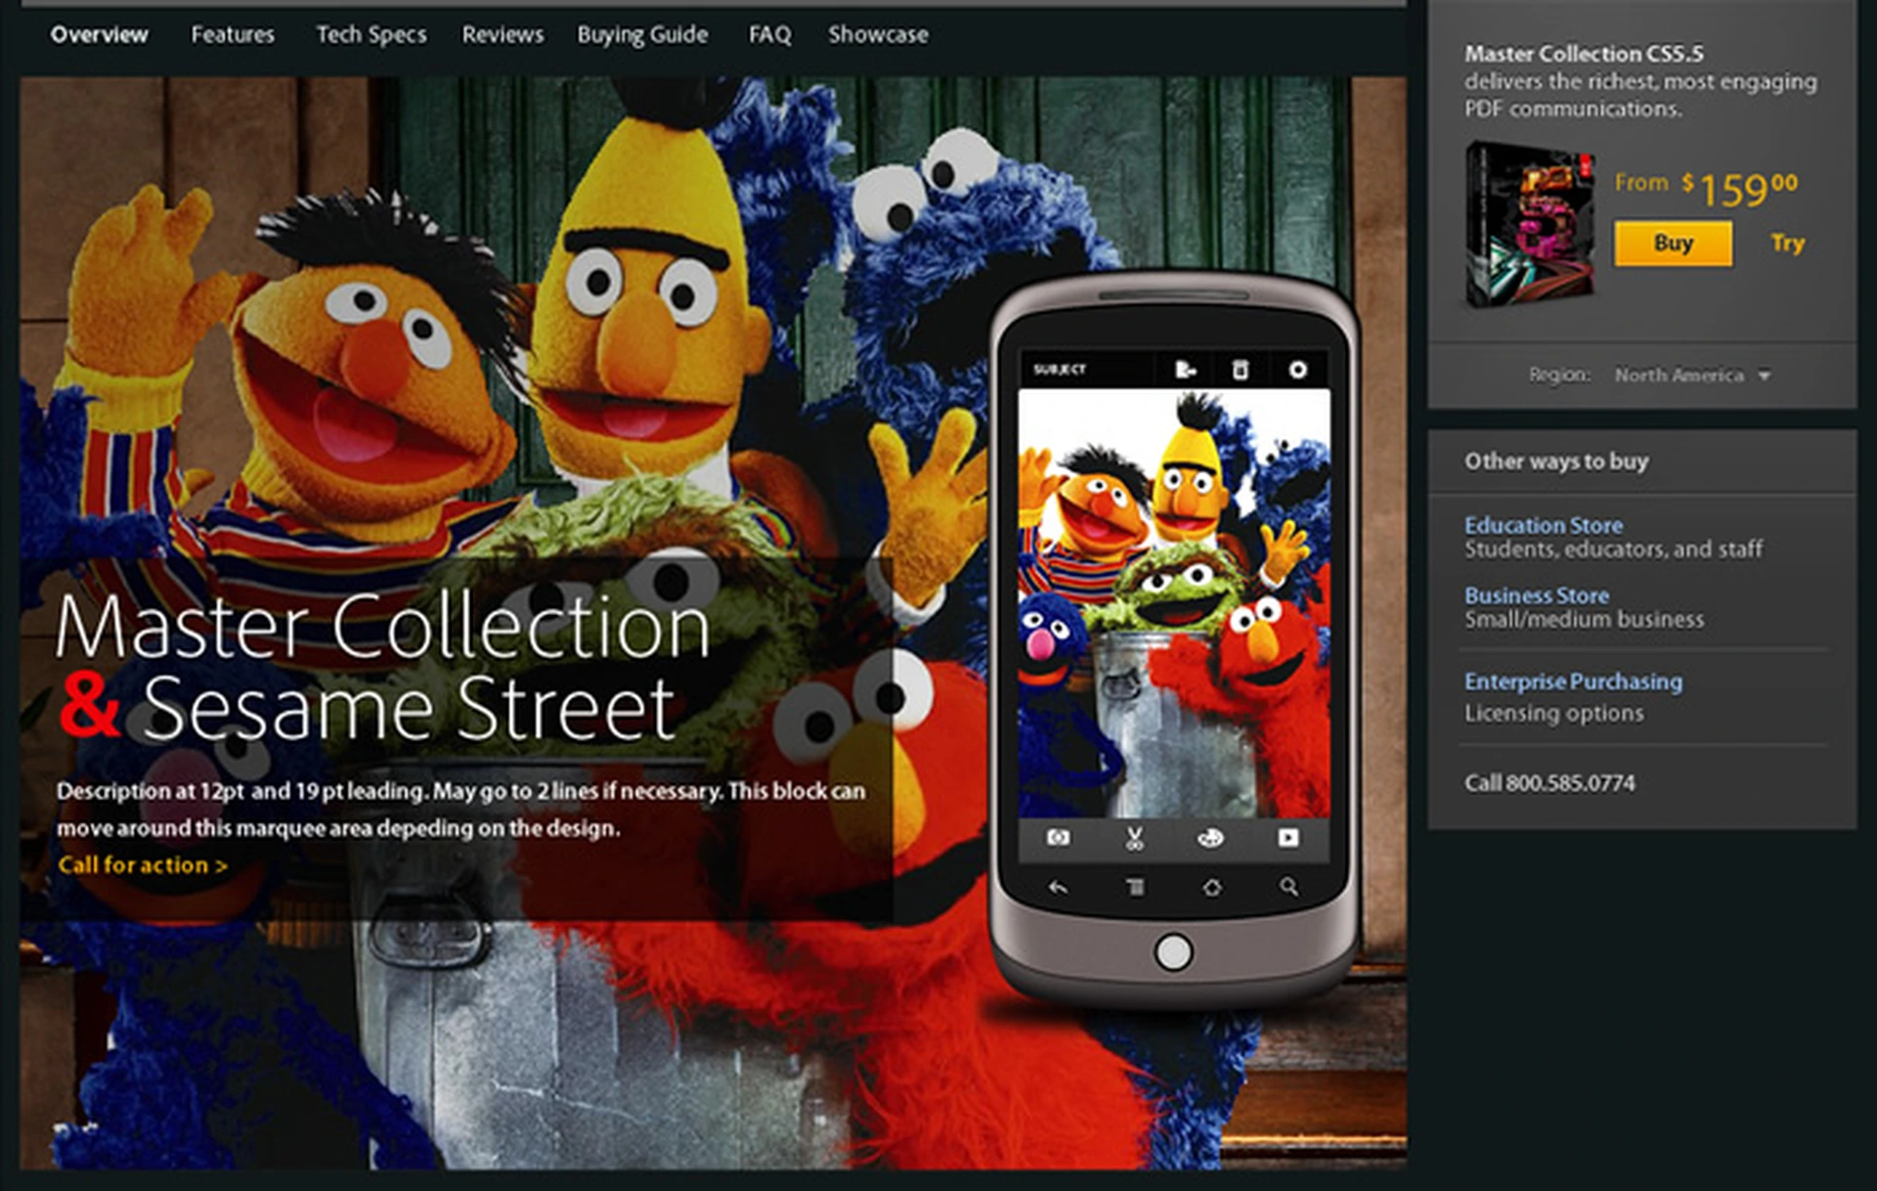Click the $159 price text

1740,190
